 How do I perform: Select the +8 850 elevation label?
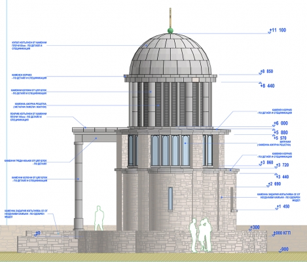click(266, 71)
